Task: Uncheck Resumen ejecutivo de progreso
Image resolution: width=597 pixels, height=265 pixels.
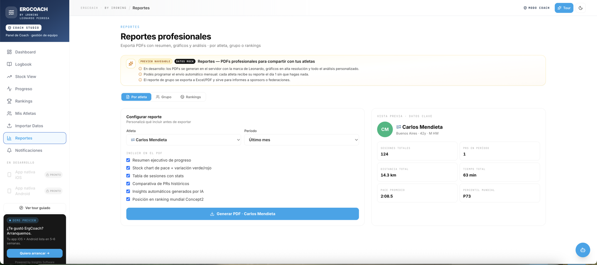Action: [x=128, y=160]
